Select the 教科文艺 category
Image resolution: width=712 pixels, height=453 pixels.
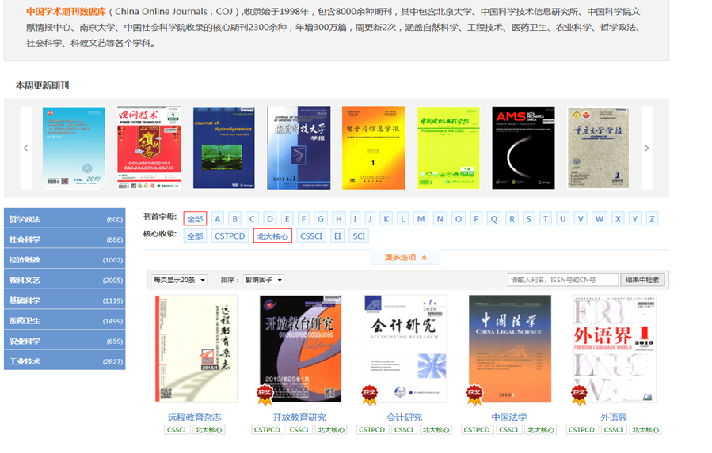pyautogui.click(x=64, y=280)
